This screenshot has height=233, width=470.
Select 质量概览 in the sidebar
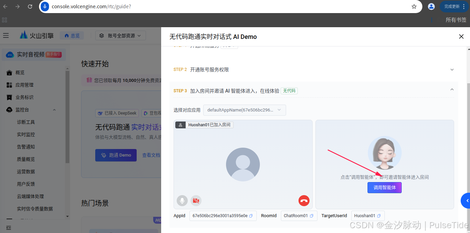tap(26, 159)
